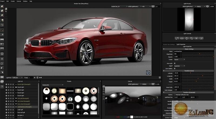Open Render View sRGB monitor color dropdown
216x119 pixels.
coord(135,6)
